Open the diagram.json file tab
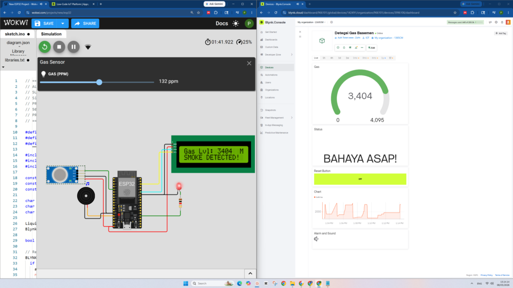The width and height of the screenshot is (513, 288). pyautogui.click(x=18, y=42)
